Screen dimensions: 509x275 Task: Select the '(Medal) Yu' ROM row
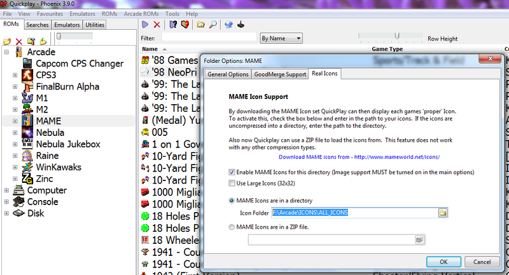[x=170, y=120]
